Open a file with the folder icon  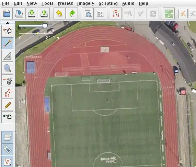pos(7,13)
